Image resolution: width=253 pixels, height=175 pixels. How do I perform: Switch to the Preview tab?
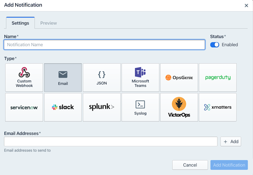point(49,23)
